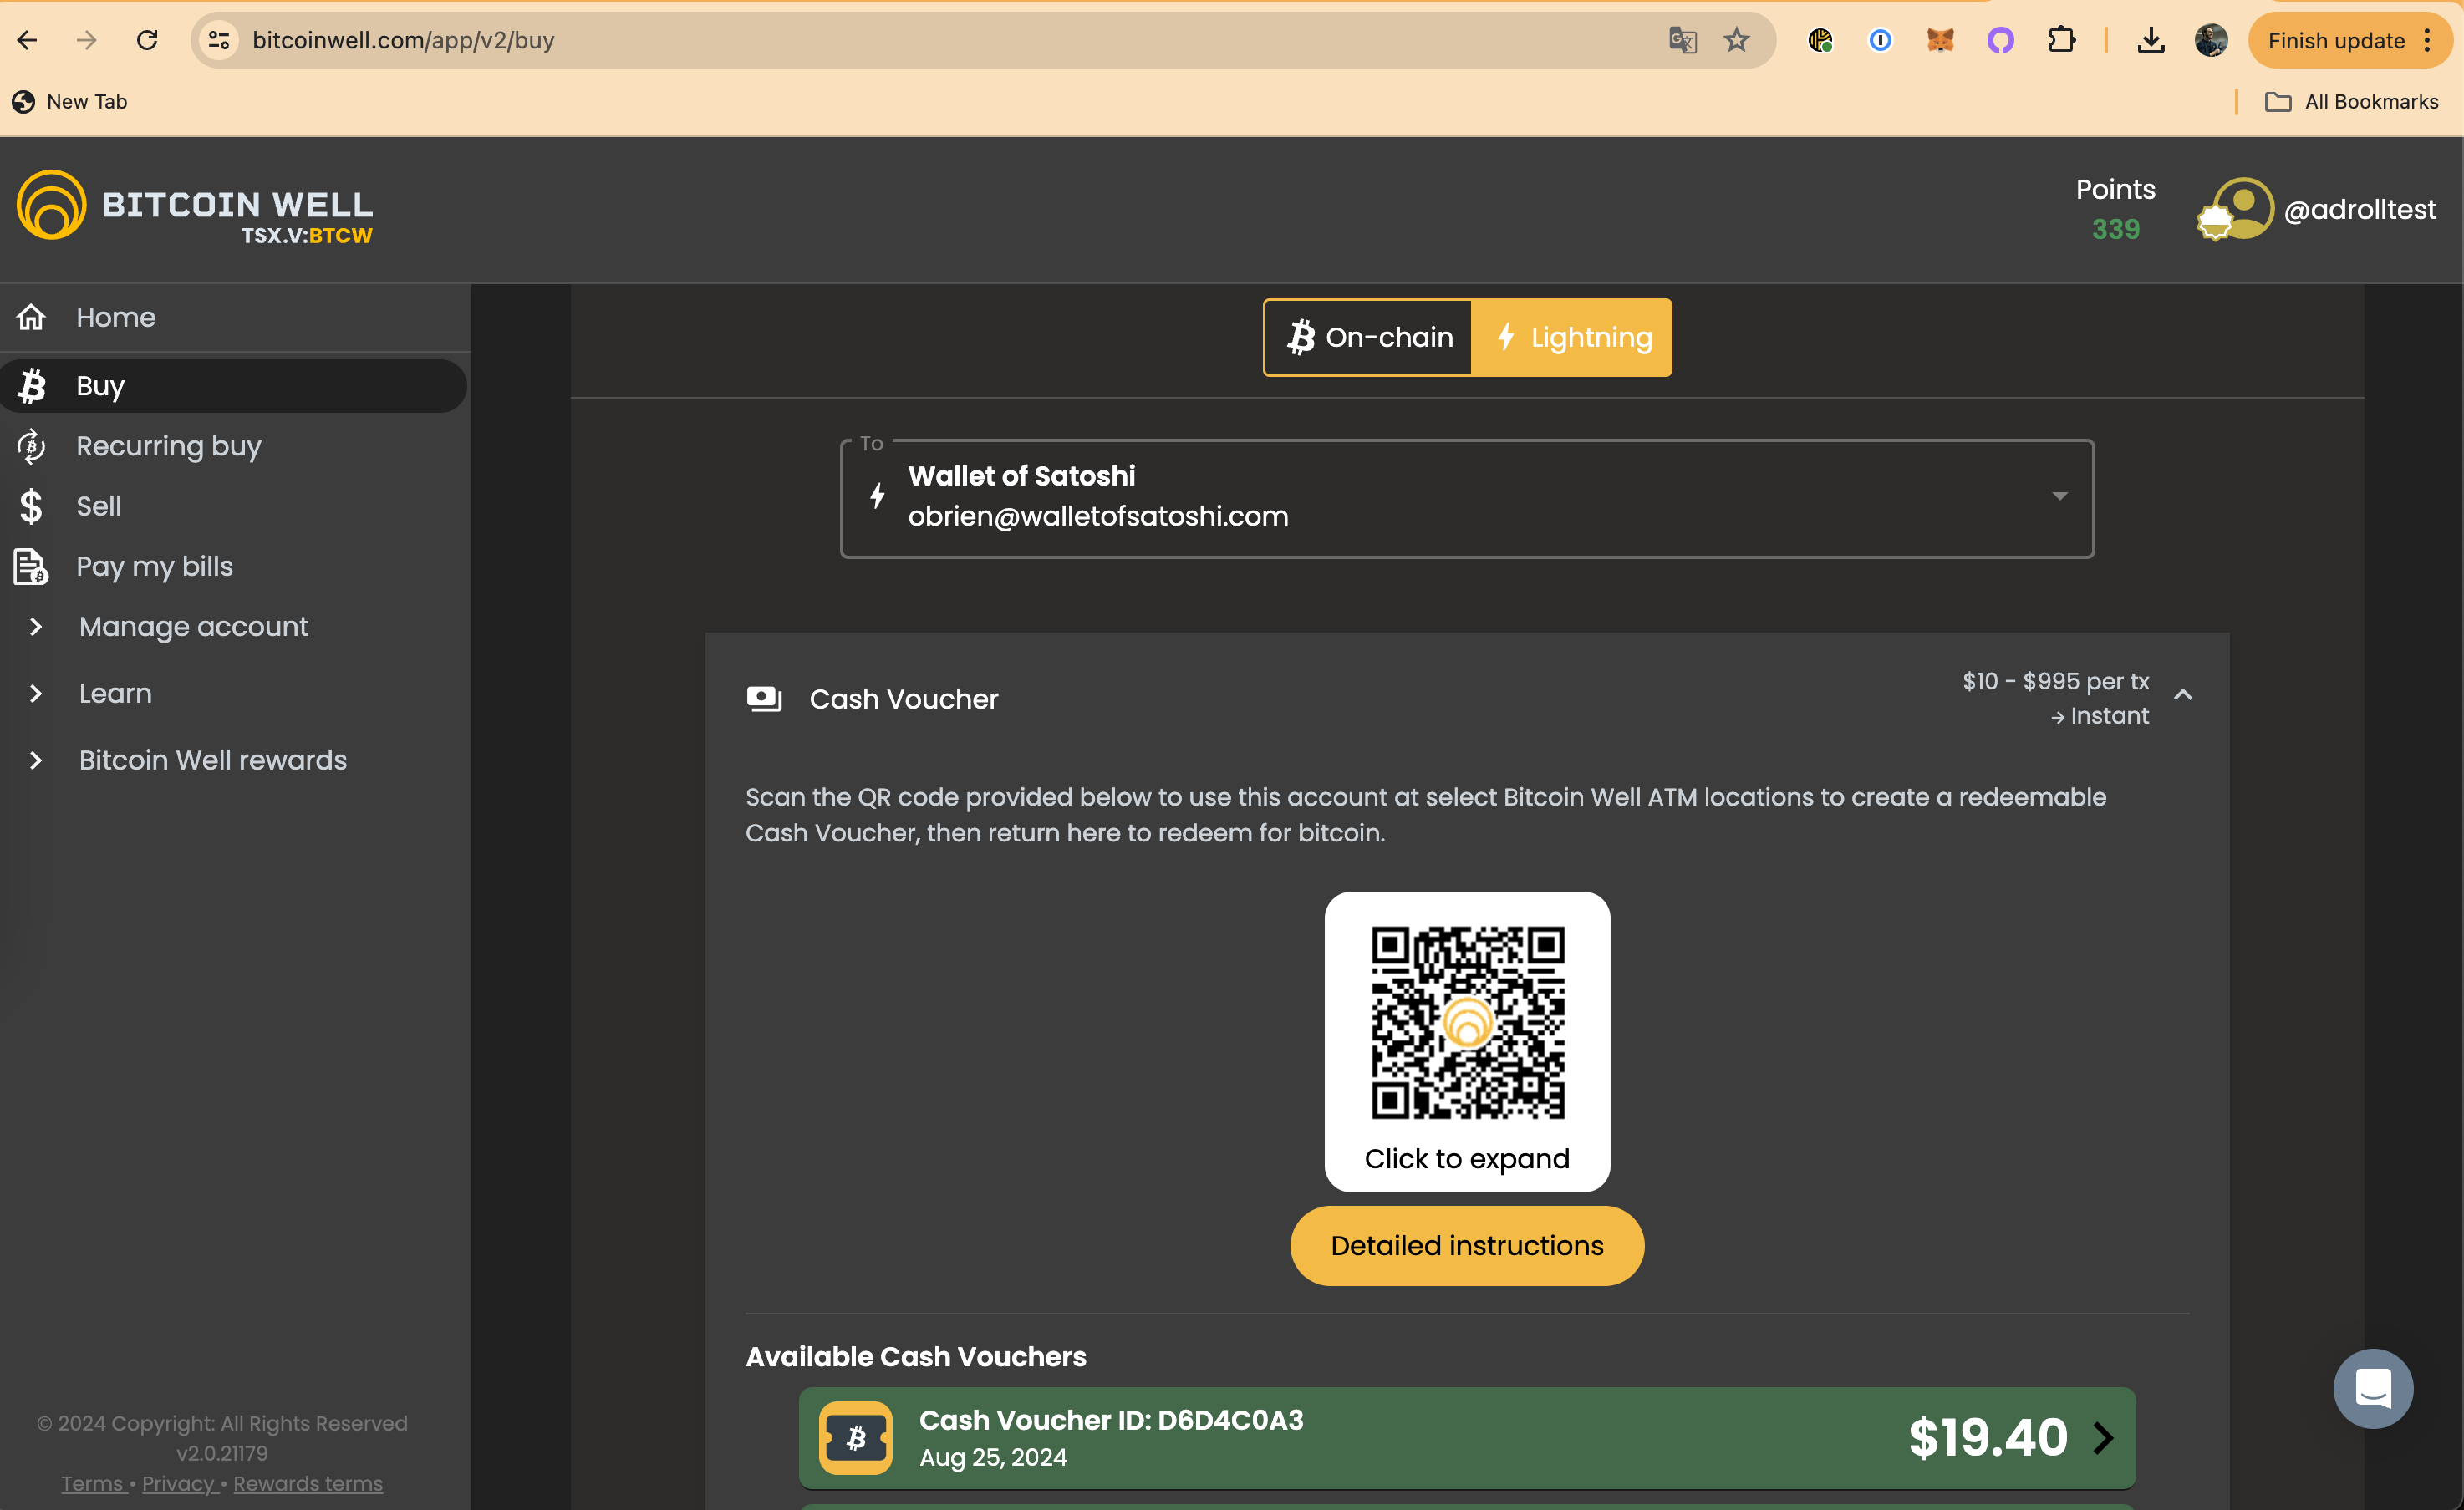Open the Terms link in footer
This screenshot has height=1510, width=2464.
pyautogui.click(x=92, y=1483)
